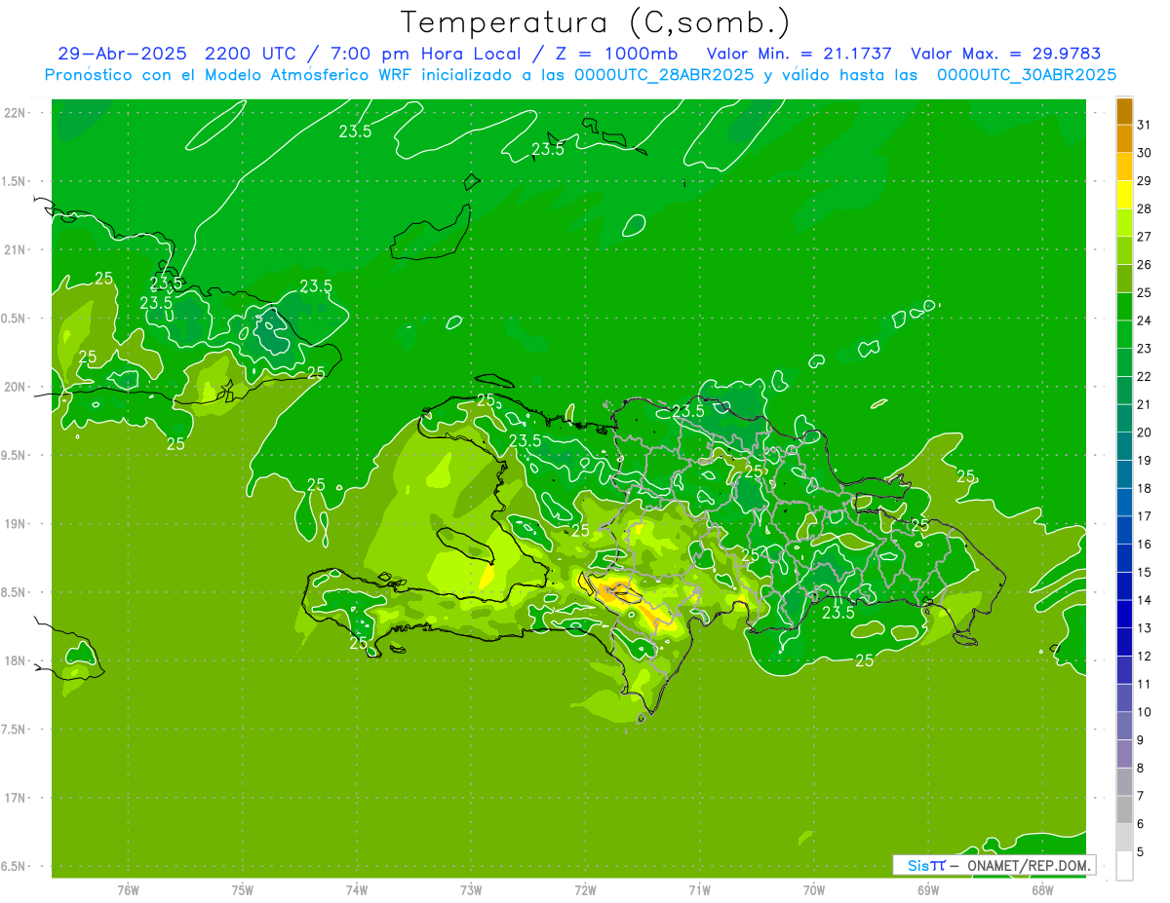
Task: Click the "75W" longitude axis label
Action: [x=243, y=889]
